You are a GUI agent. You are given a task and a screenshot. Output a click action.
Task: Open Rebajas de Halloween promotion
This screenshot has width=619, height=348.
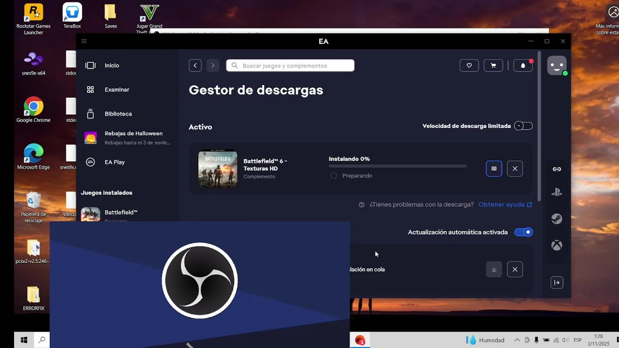(128, 138)
